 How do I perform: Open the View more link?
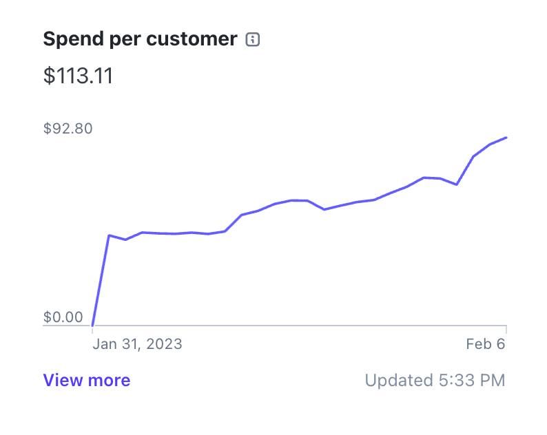(x=87, y=380)
